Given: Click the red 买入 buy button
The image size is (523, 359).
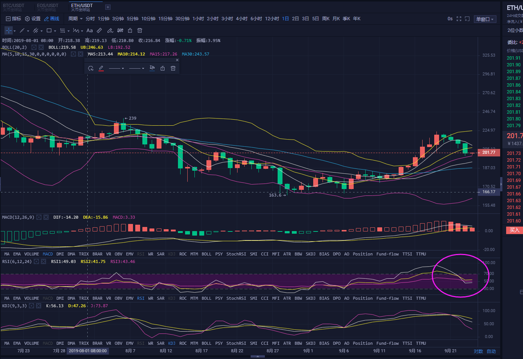Looking at the screenshot, I should (x=514, y=230).
